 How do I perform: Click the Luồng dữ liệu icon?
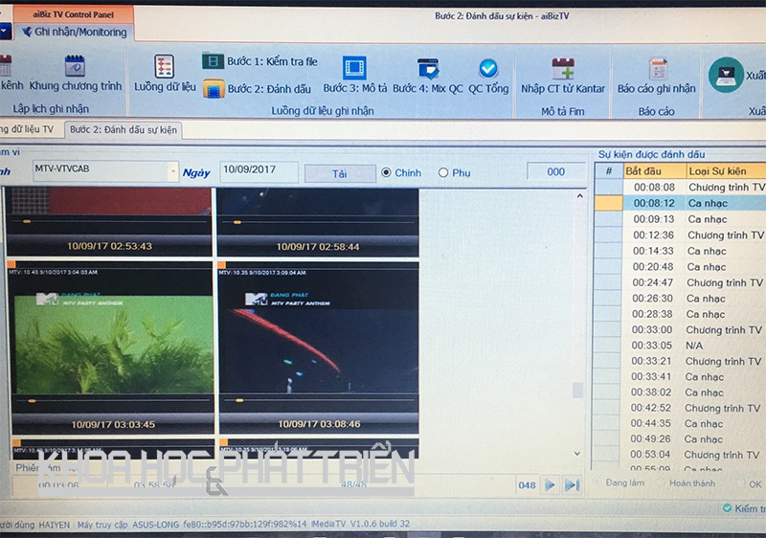(165, 67)
